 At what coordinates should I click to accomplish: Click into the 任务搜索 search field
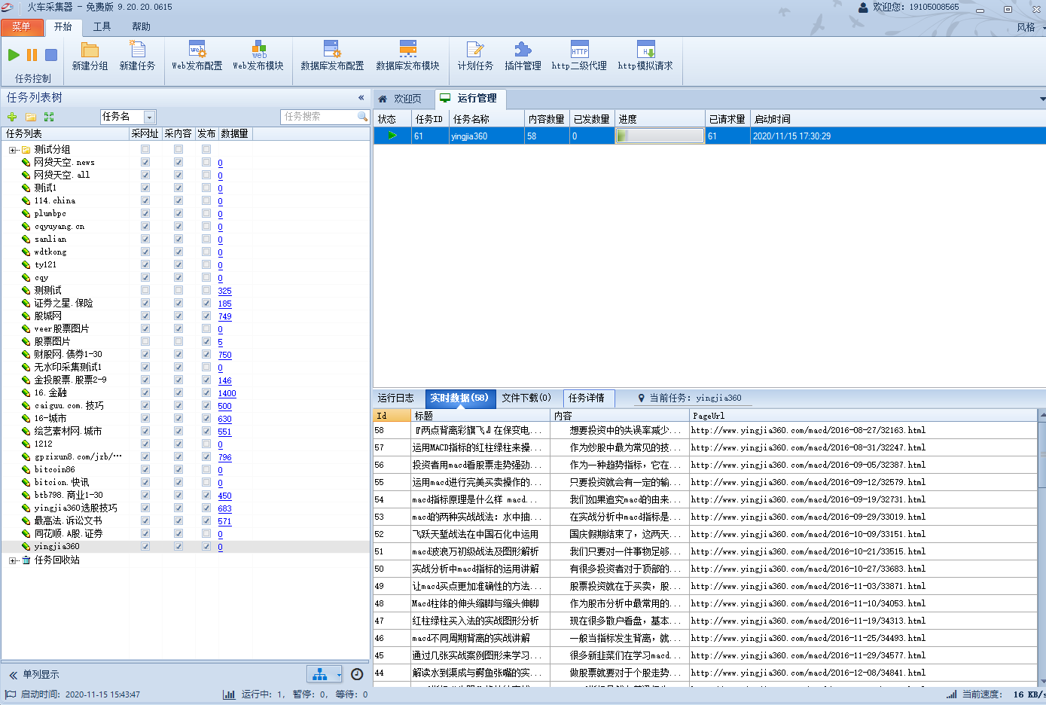click(319, 117)
